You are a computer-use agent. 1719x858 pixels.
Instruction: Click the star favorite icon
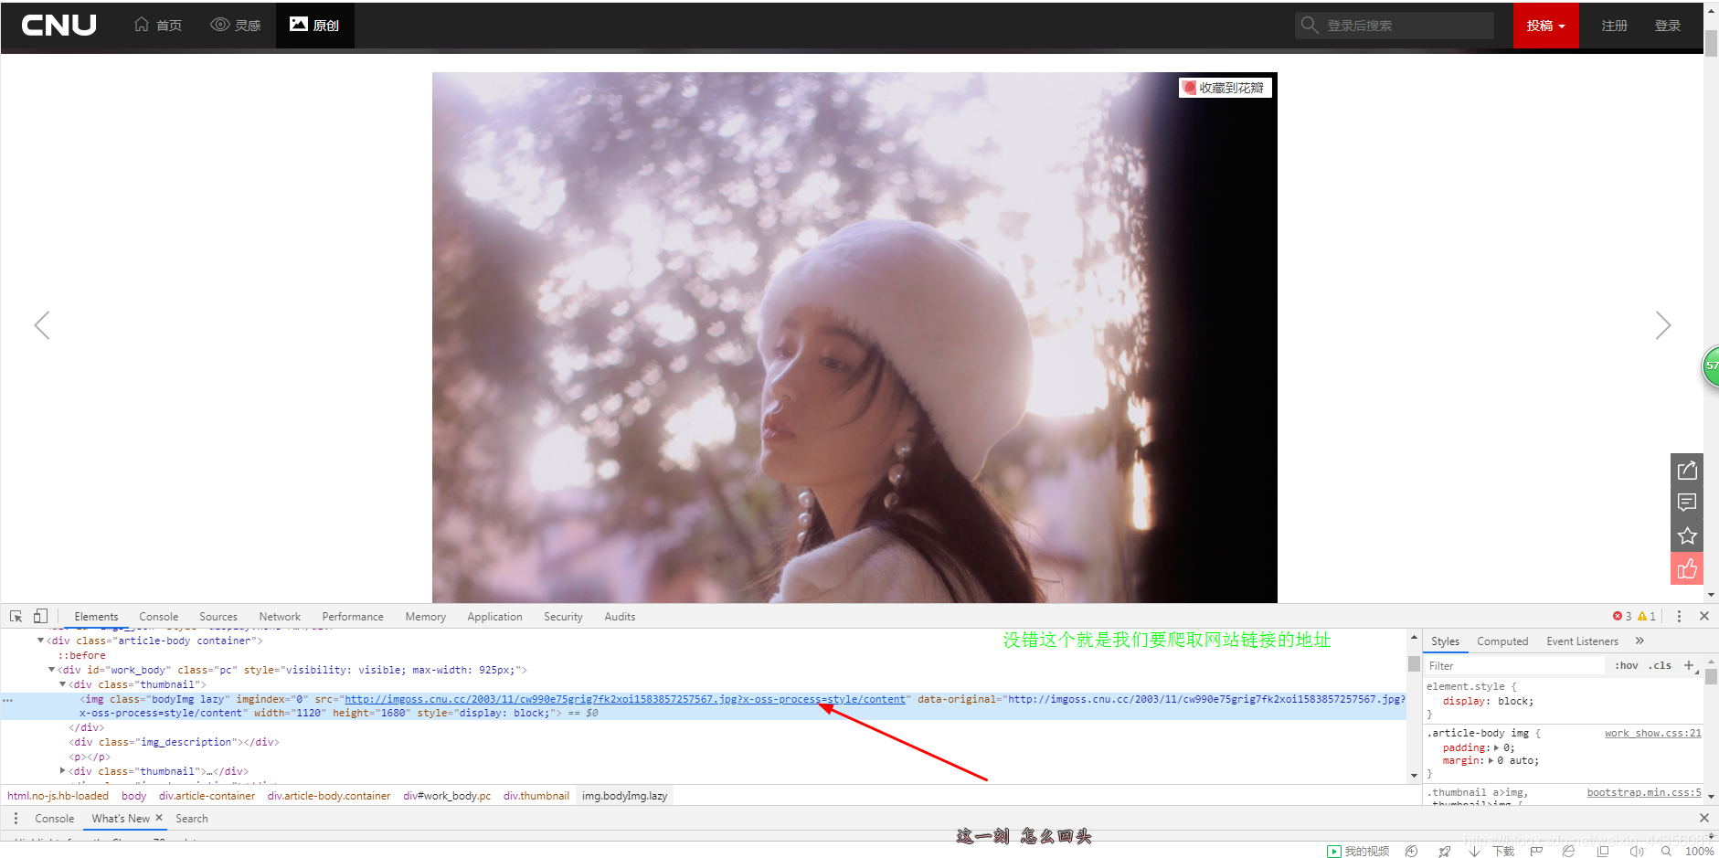point(1687,535)
